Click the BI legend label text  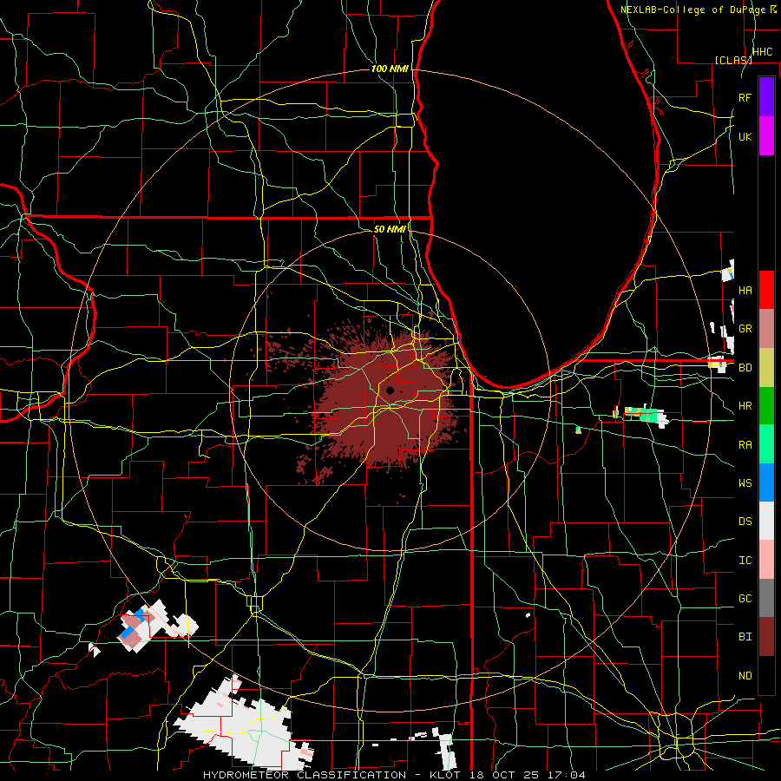pos(745,637)
